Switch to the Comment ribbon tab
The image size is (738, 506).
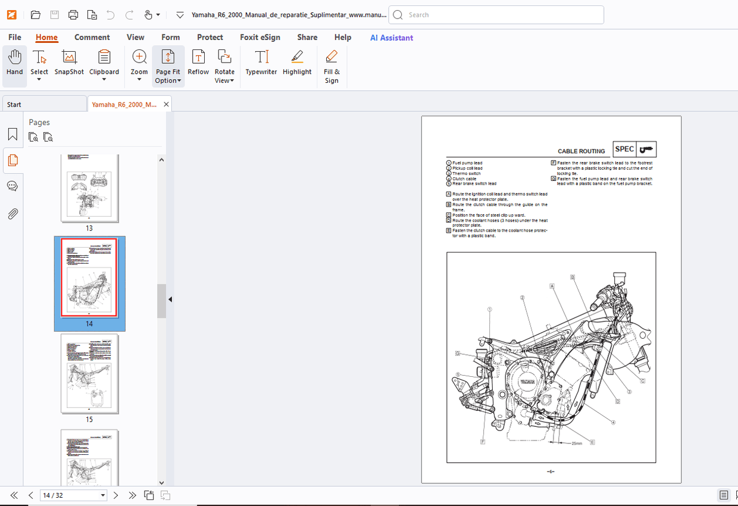point(92,37)
